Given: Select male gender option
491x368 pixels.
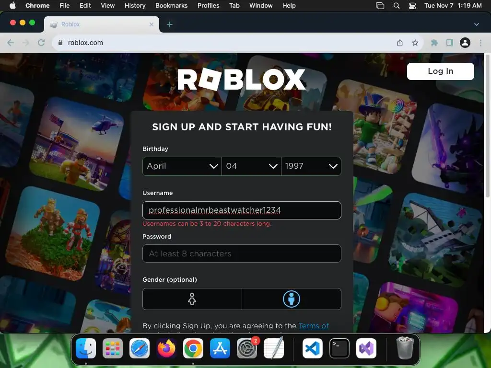Looking at the screenshot, I should click(292, 299).
